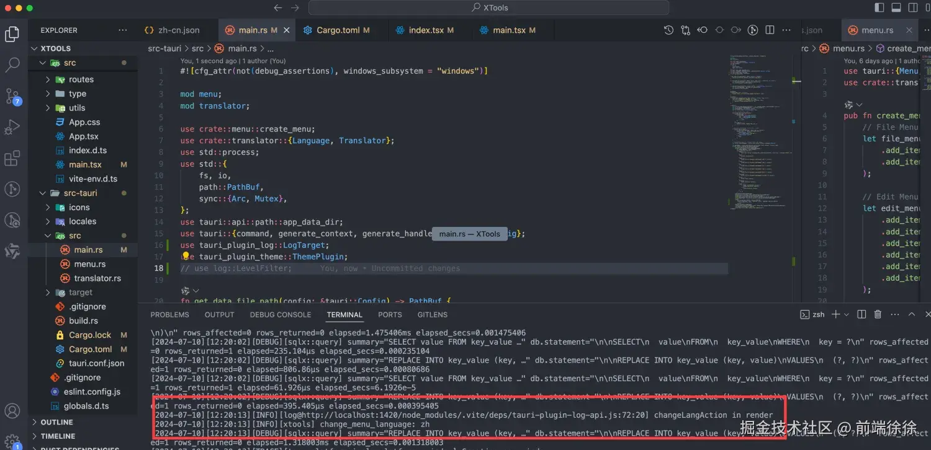Open editor More Actions ellipsis for main.rs
The height and width of the screenshot is (450, 931).
click(x=787, y=30)
